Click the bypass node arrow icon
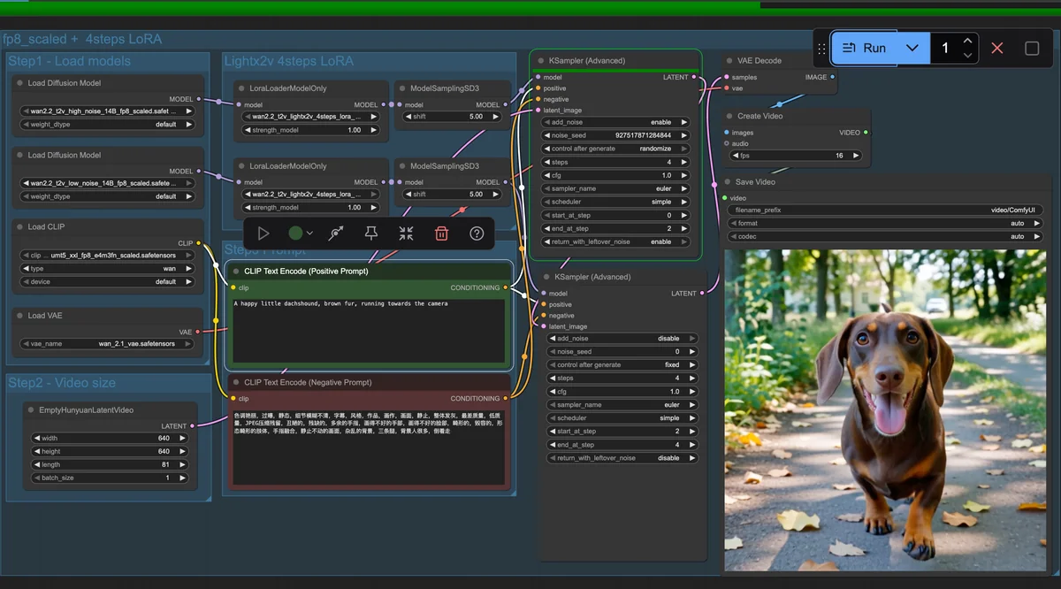1061x589 pixels. click(336, 233)
